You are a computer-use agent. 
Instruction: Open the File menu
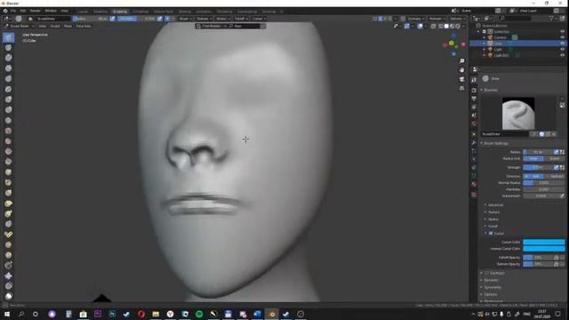pyautogui.click(x=13, y=11)
